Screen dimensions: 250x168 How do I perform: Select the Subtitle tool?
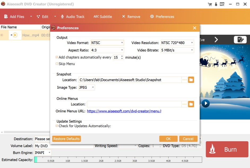click(x=103, y=16)
